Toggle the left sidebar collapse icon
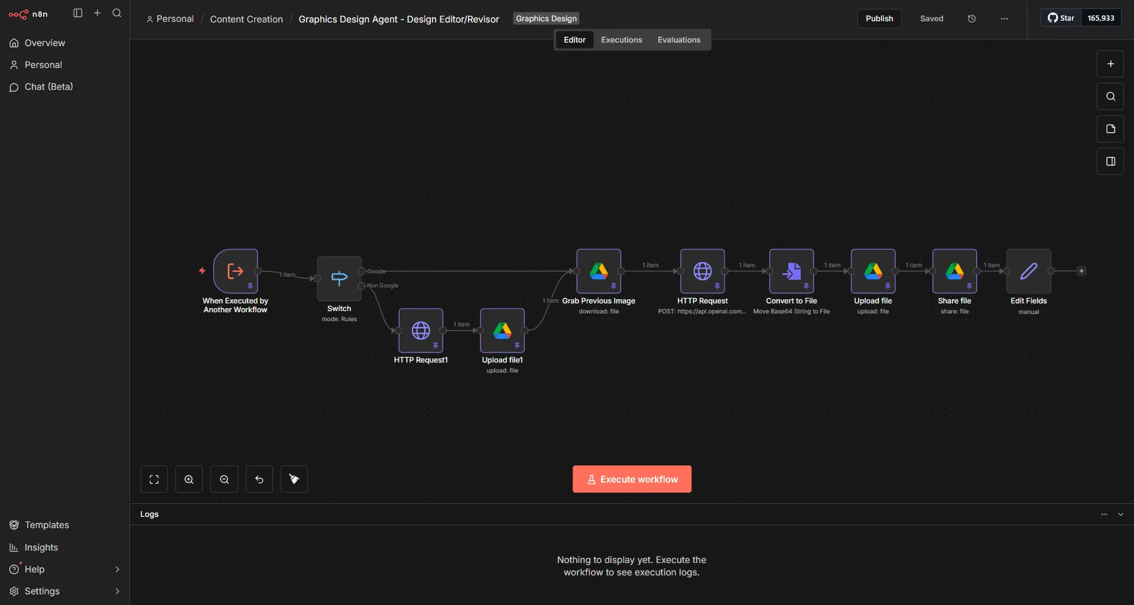The width and height of the screenshot is (1134, 605). (x=77, y=13)
